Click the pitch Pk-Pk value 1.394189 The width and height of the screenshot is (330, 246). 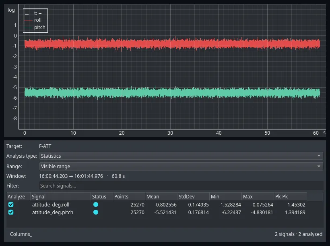(295, 213)
